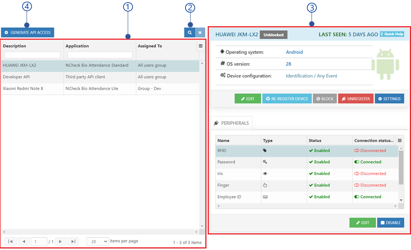This screenshot has width=411, height=250.
Task: Select the Iris peripheral row
Action: click(x=307, y=173)
